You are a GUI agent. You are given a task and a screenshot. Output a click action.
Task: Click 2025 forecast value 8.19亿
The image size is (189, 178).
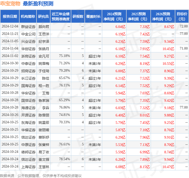coord(145,64)
